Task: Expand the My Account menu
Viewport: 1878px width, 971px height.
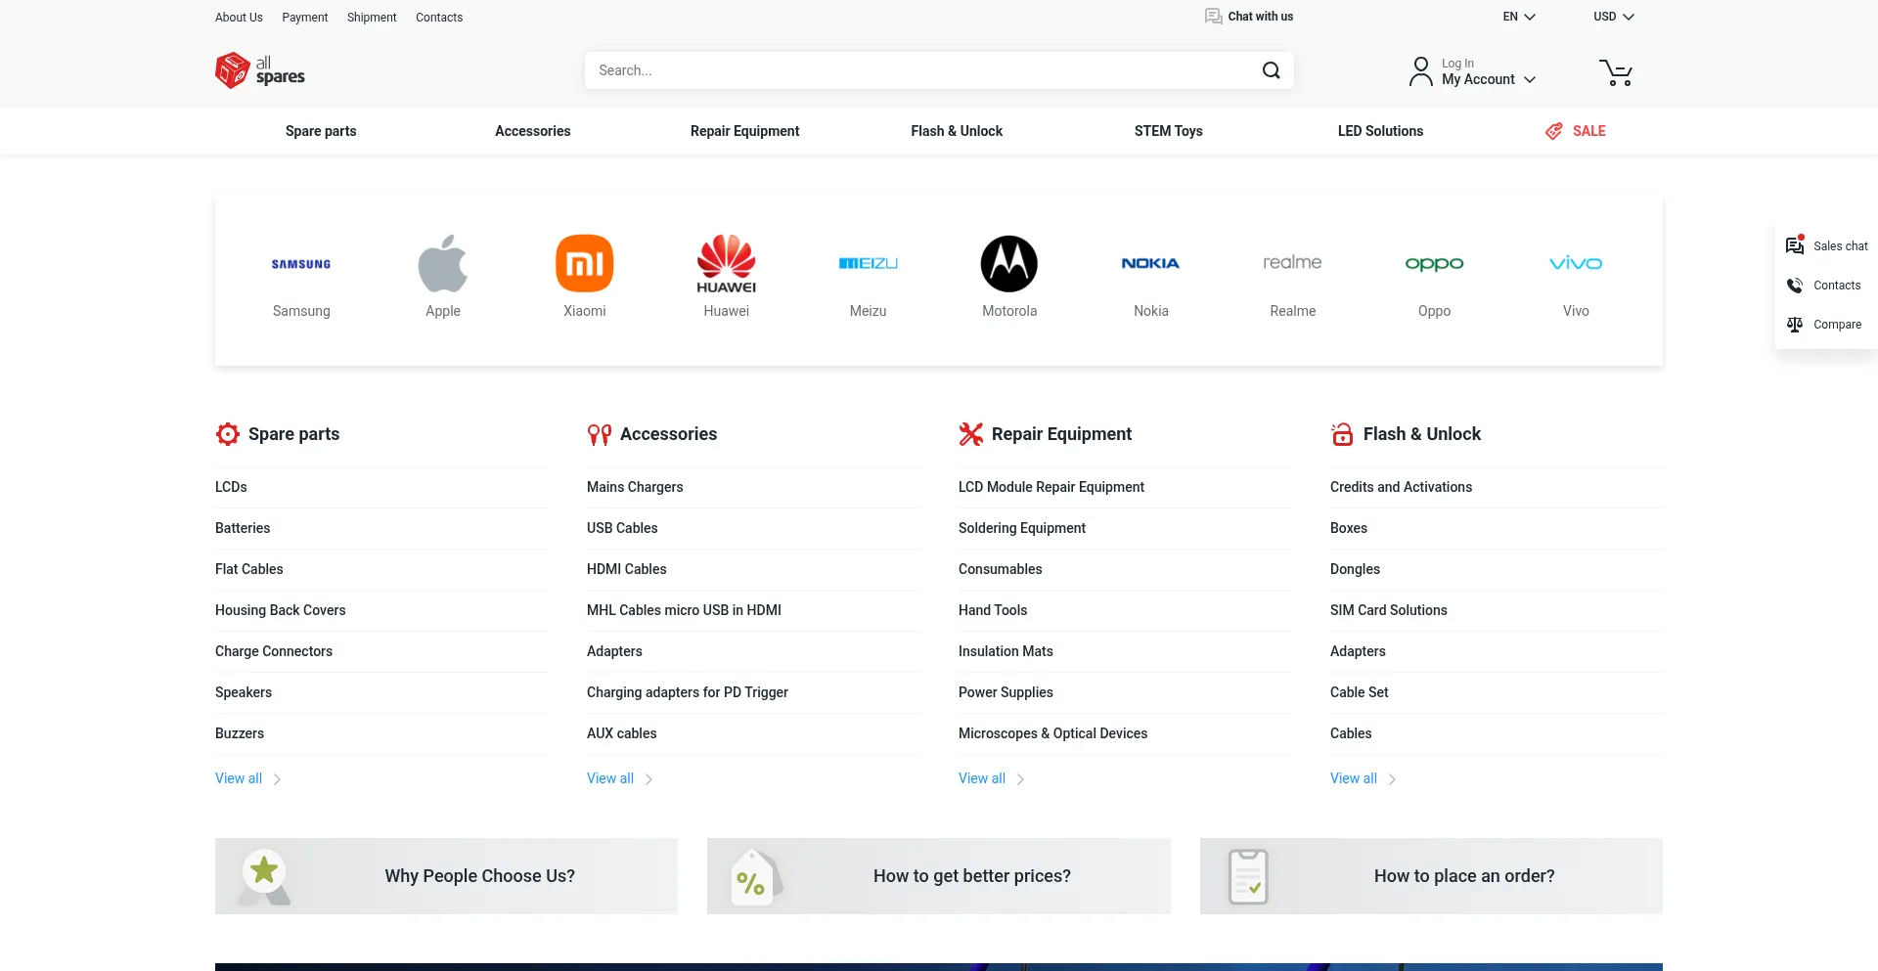Action: 1487,79
